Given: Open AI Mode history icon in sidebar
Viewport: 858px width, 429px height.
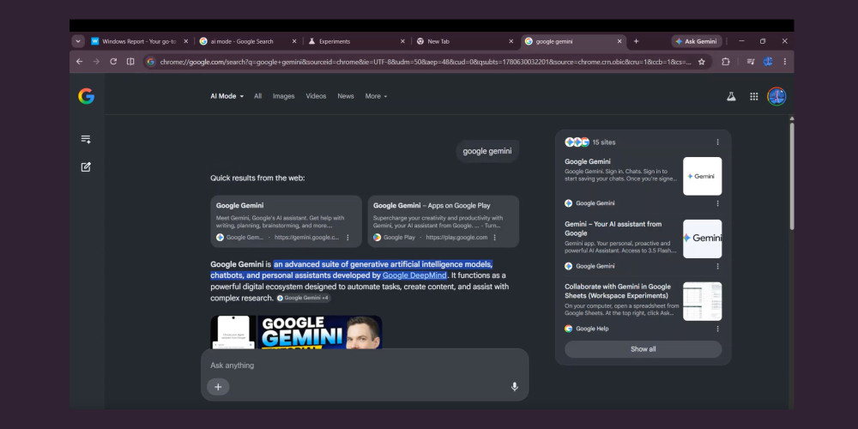Looking at the screenshot, I should tap(86, 139).
